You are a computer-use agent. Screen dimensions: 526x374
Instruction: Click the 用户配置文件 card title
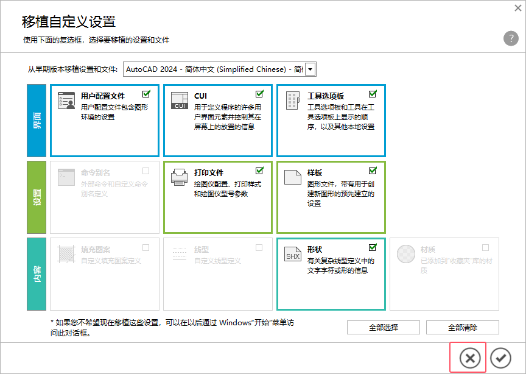pos(103,96)
